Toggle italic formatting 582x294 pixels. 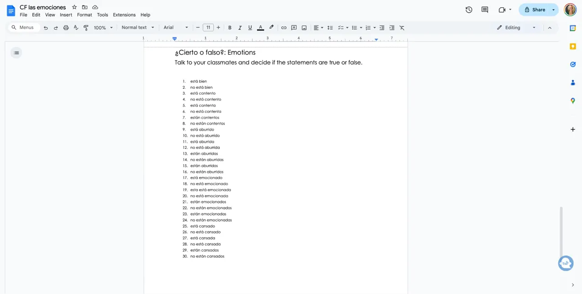[240, 27]
